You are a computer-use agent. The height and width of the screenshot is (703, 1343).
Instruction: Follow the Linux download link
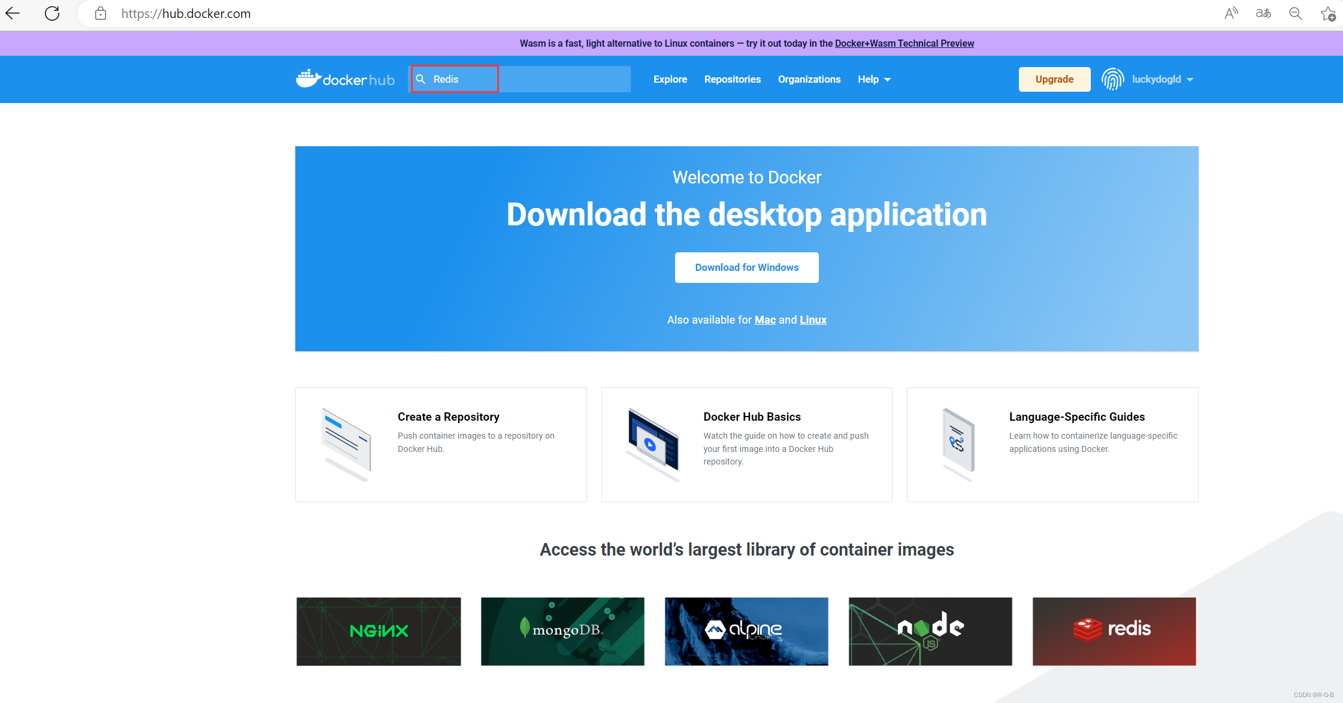(813, 320)
